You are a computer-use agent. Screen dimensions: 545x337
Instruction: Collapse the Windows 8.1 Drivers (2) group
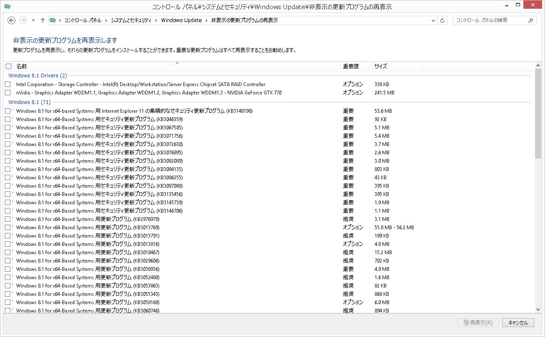click(37, 76)
